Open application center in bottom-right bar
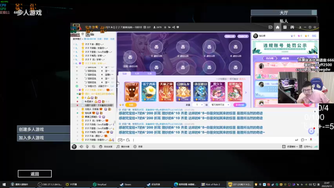The width and height of the screenshot is (334, 188). (306, 147)
